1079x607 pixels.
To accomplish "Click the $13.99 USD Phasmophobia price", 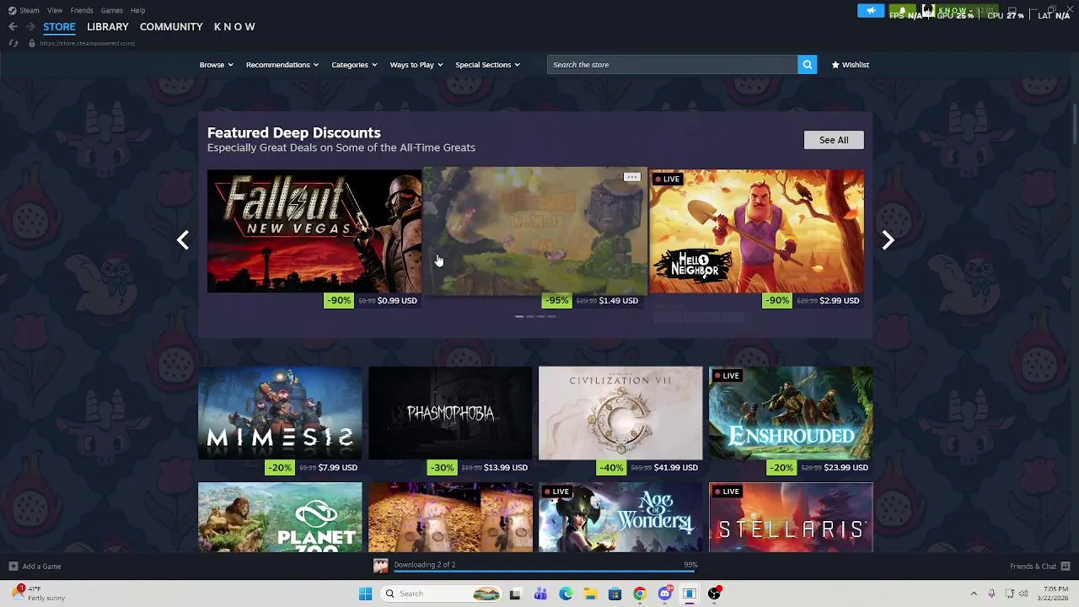I will (506, 468).
